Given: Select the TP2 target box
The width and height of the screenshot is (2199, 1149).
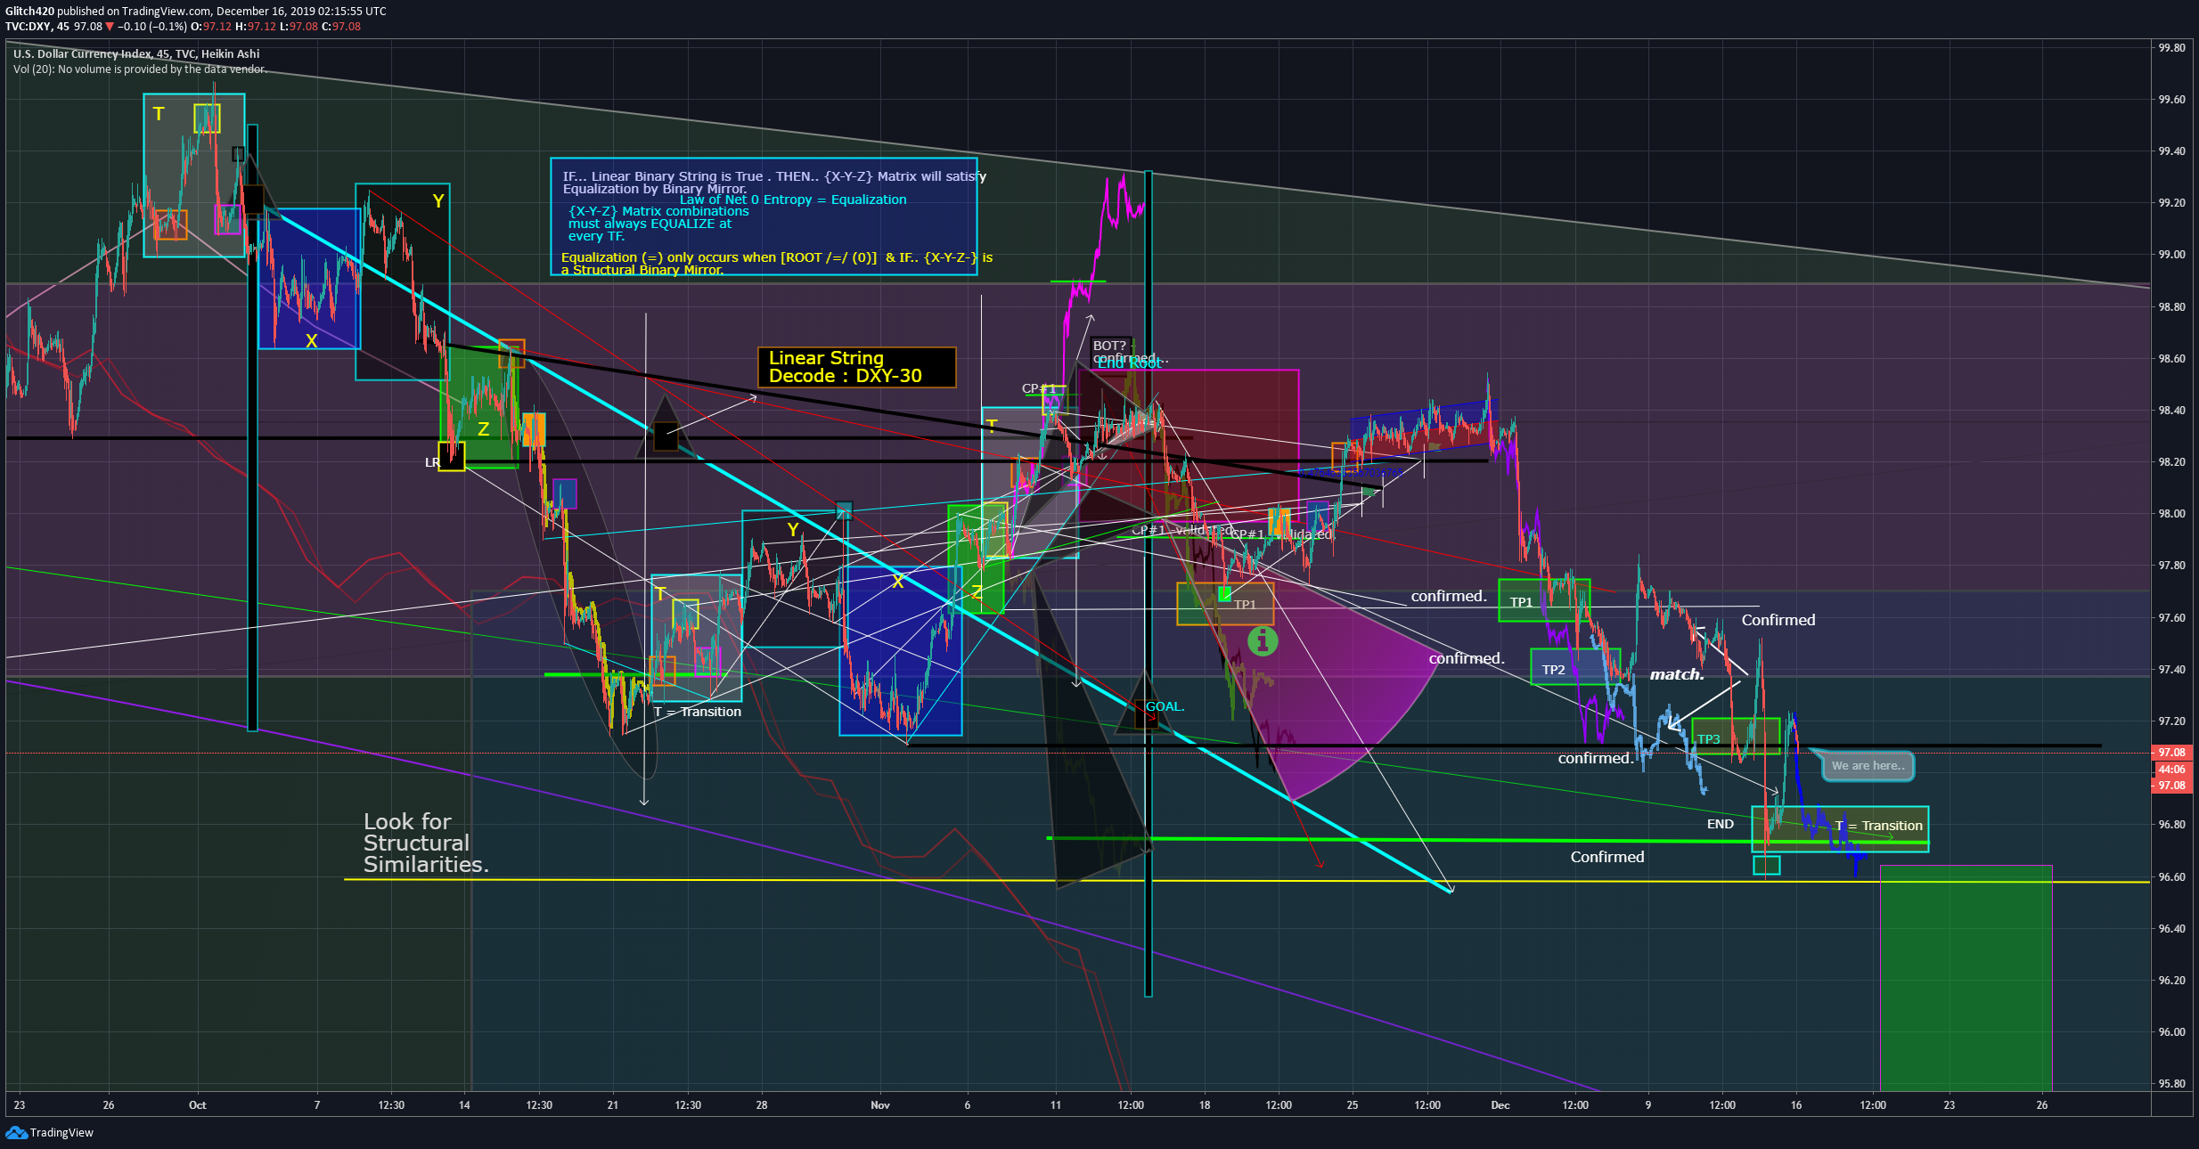Looking at the screenshot, I should coord(1574,667).
